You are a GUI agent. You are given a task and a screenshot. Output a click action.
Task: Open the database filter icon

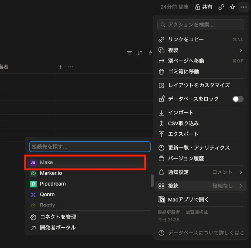pyautogui.click(x=130, y=53)
